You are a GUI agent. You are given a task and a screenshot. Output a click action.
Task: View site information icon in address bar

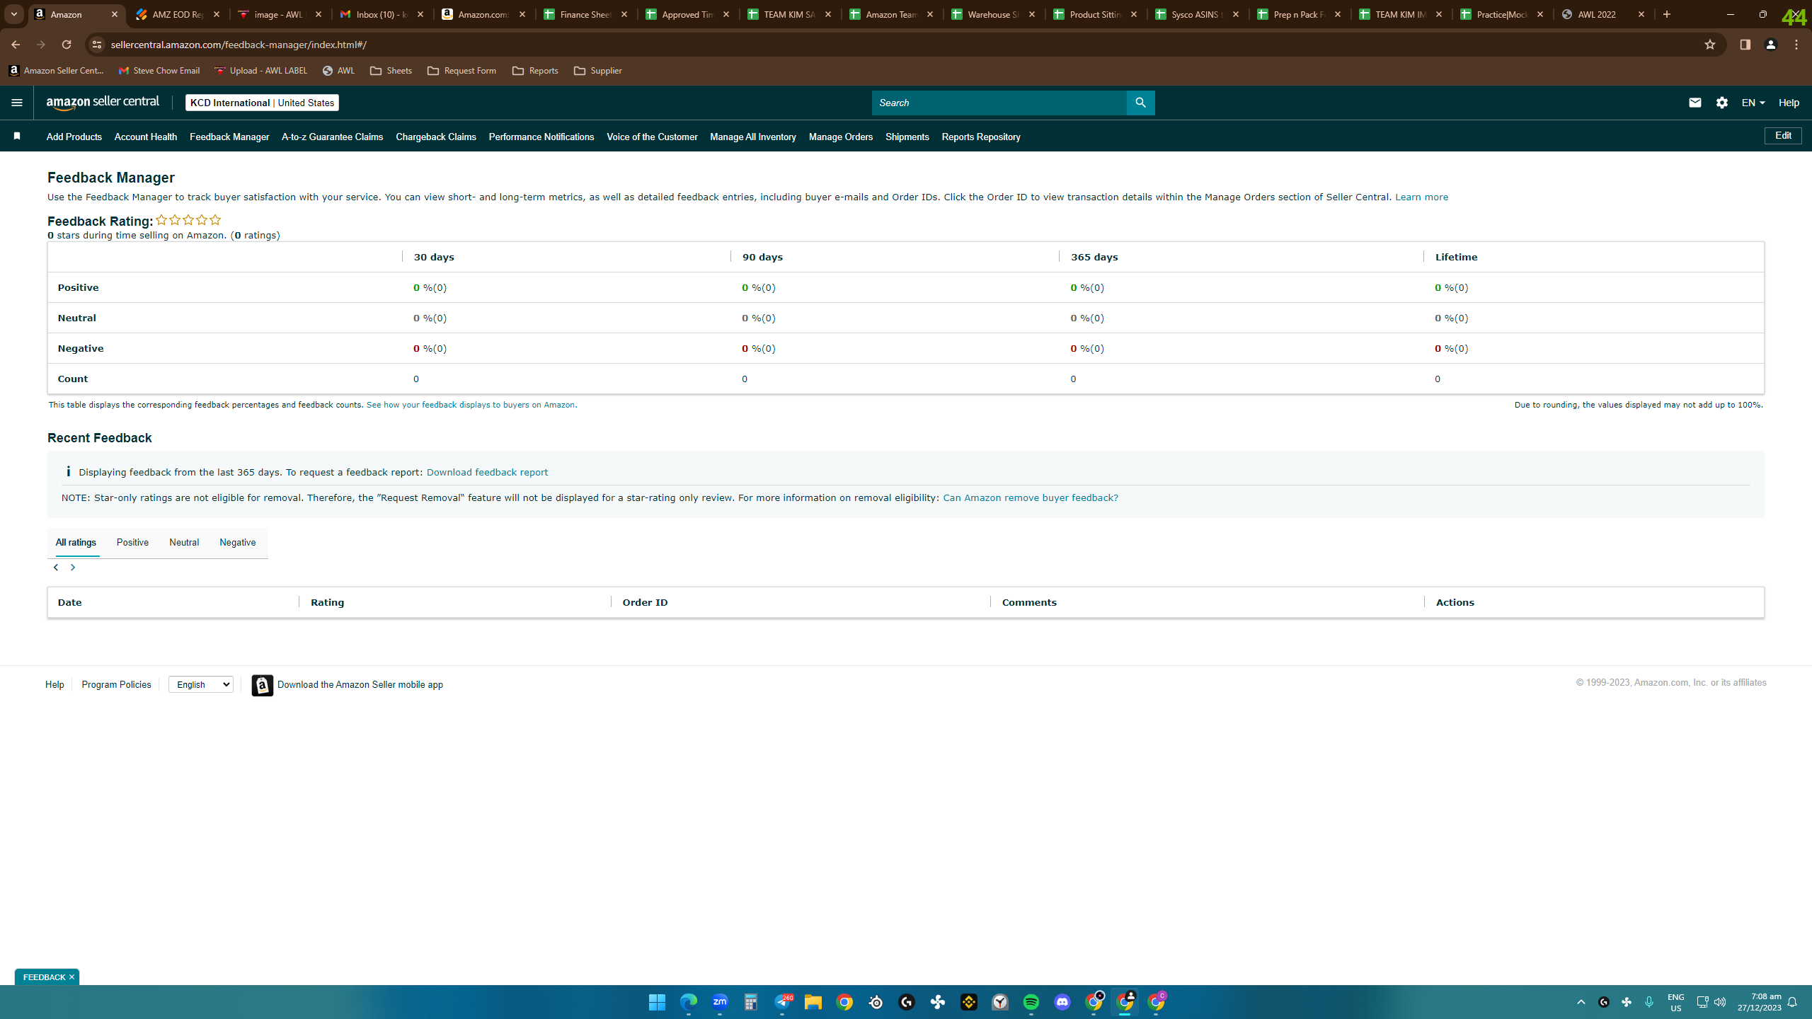97,45
